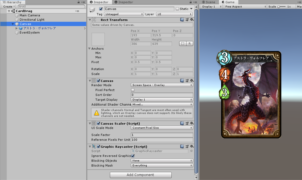Open Rect Transform help reference icon

click(x=182, y=20)
